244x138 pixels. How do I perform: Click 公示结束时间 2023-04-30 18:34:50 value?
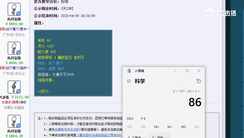pos(78,16)
